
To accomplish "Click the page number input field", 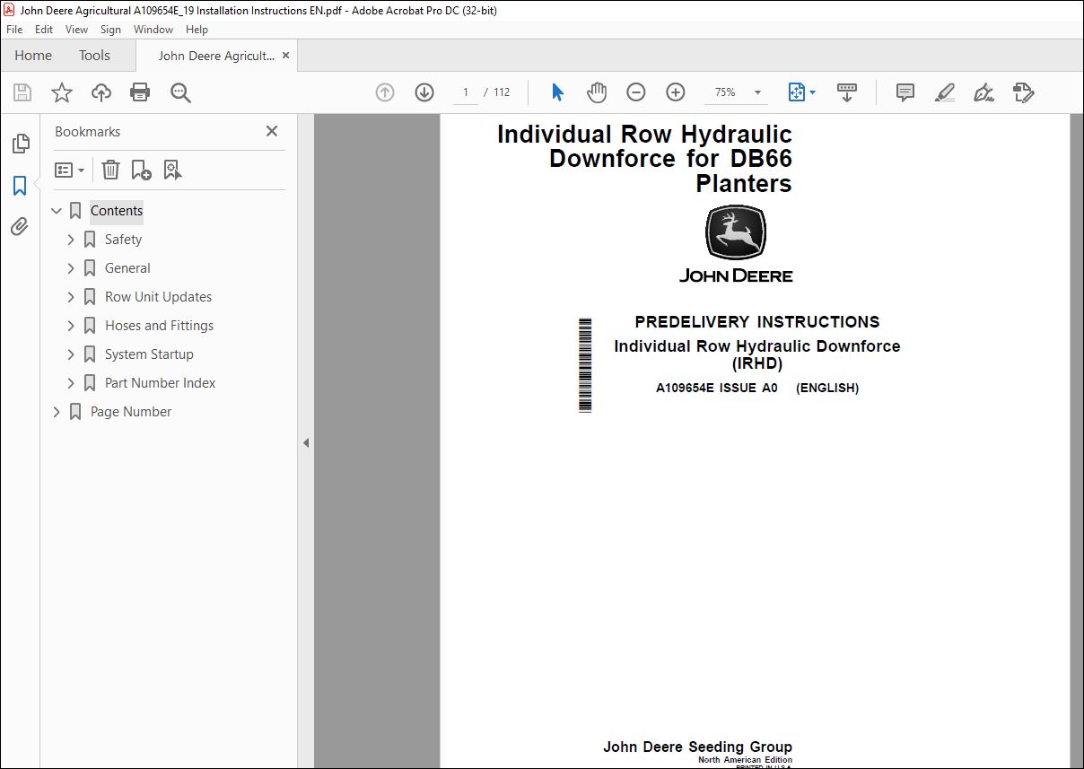I will [x=465, y=92].
